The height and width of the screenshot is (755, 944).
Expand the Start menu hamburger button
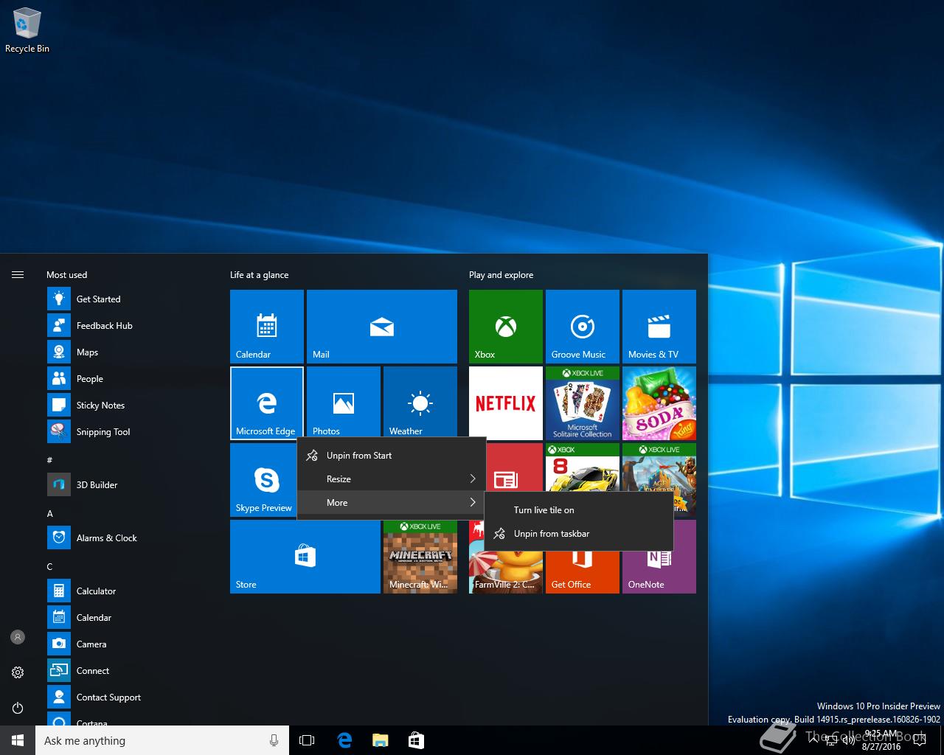(x=18, y=275)
